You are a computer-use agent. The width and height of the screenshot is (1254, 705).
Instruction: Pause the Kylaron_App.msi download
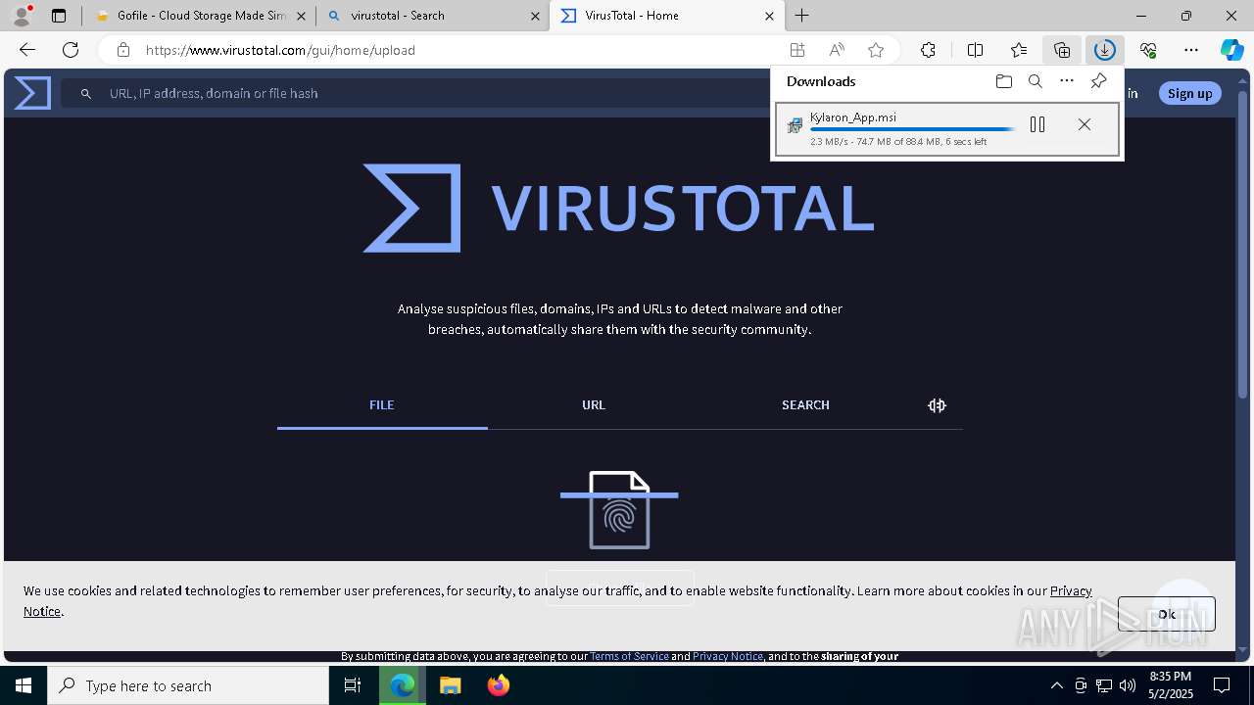[1037, 124]
